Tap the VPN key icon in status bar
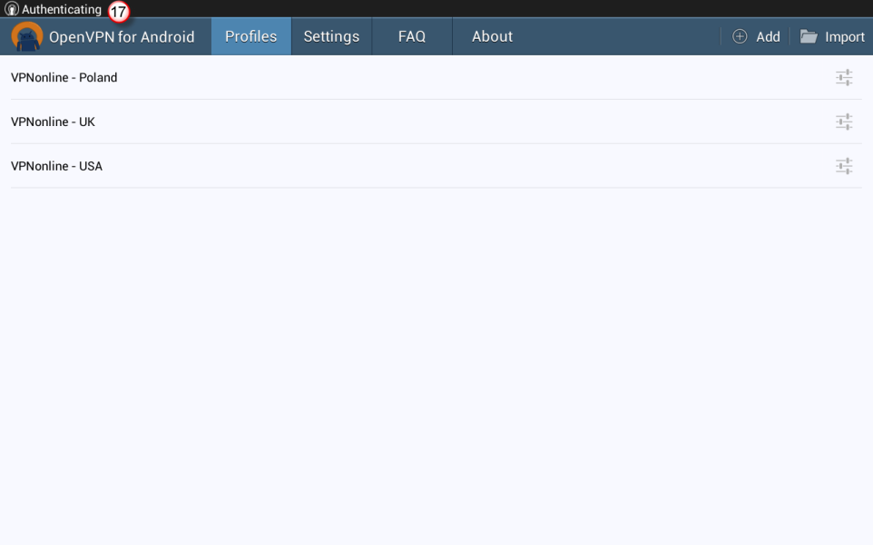Image resolution: width=873 pixels, height=545 pixels. pos(12,9)
